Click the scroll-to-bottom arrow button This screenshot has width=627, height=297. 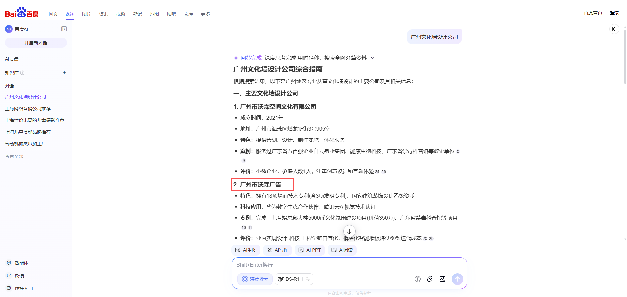coord(349,231)
